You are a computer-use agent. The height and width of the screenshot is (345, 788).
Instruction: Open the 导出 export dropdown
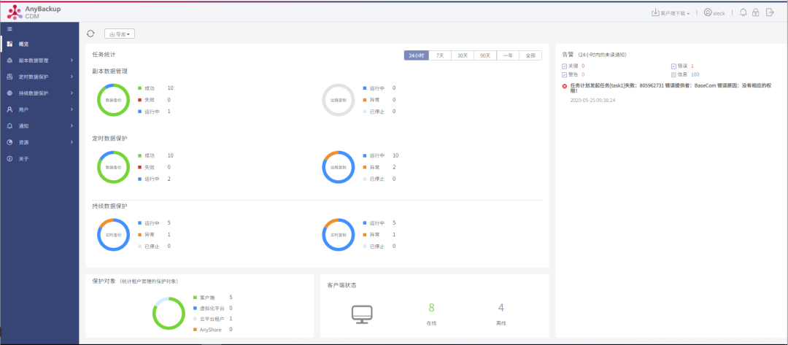pos(120,34)
